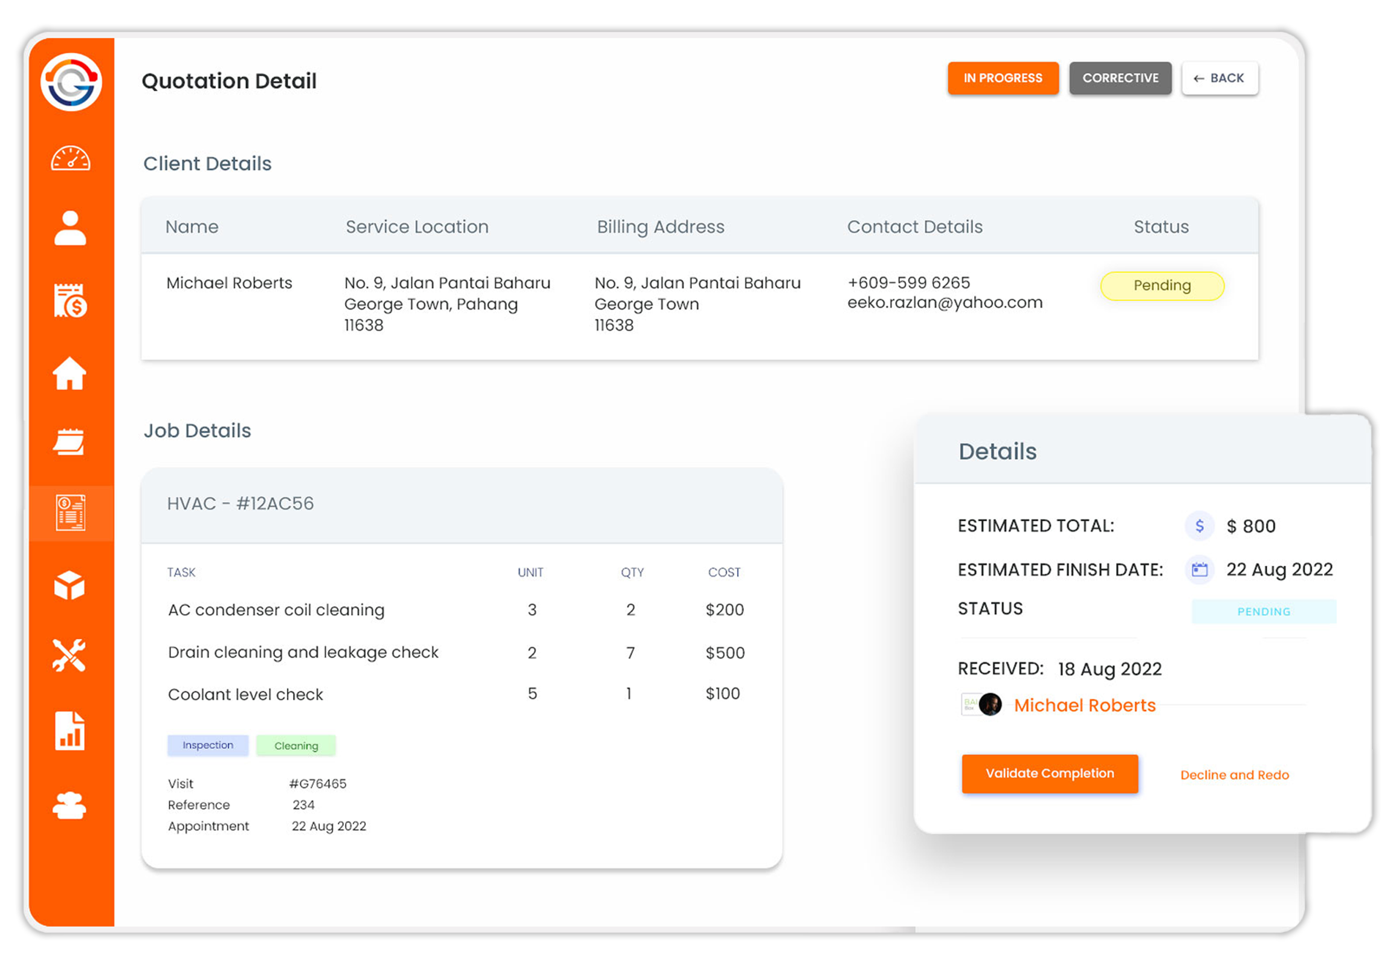This screenshot has height=967, width=1396.
Task: Click the Inspection tag
Action: pyautogui.click(x=208, y=745)
